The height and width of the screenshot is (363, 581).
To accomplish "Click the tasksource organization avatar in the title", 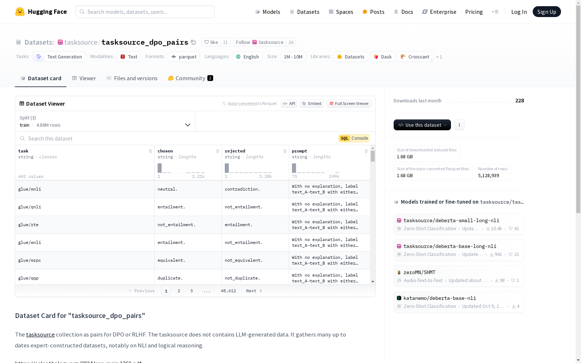I will 60,42.
